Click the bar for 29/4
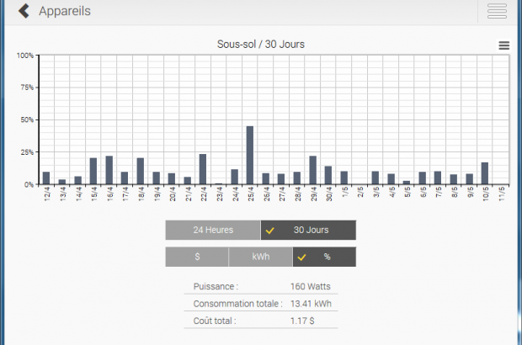 click(x=312, y=170)
